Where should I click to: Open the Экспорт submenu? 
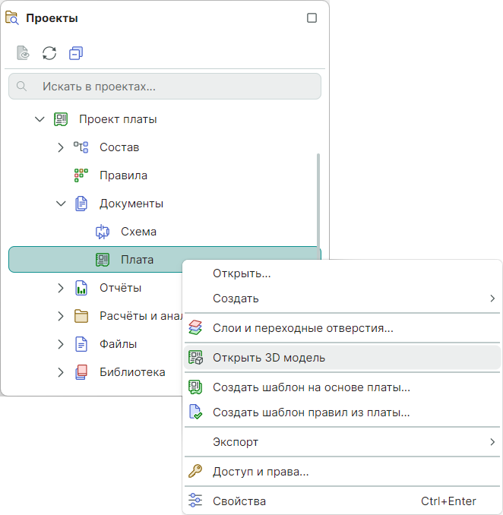pyautogui.click(x=342, y=442)
